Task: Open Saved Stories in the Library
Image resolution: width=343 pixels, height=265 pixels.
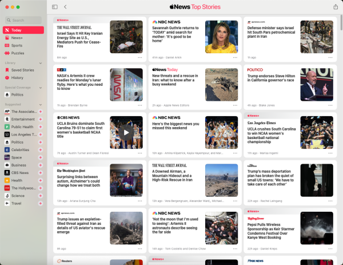Action: (x=23, y=70)
